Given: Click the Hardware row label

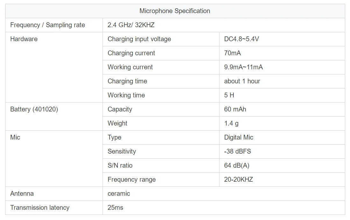Looking at the screenshot, I should (24, 39).
